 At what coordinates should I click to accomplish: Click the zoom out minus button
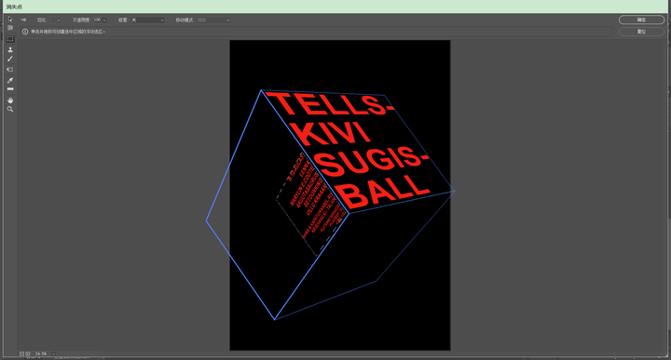point(21,354)
